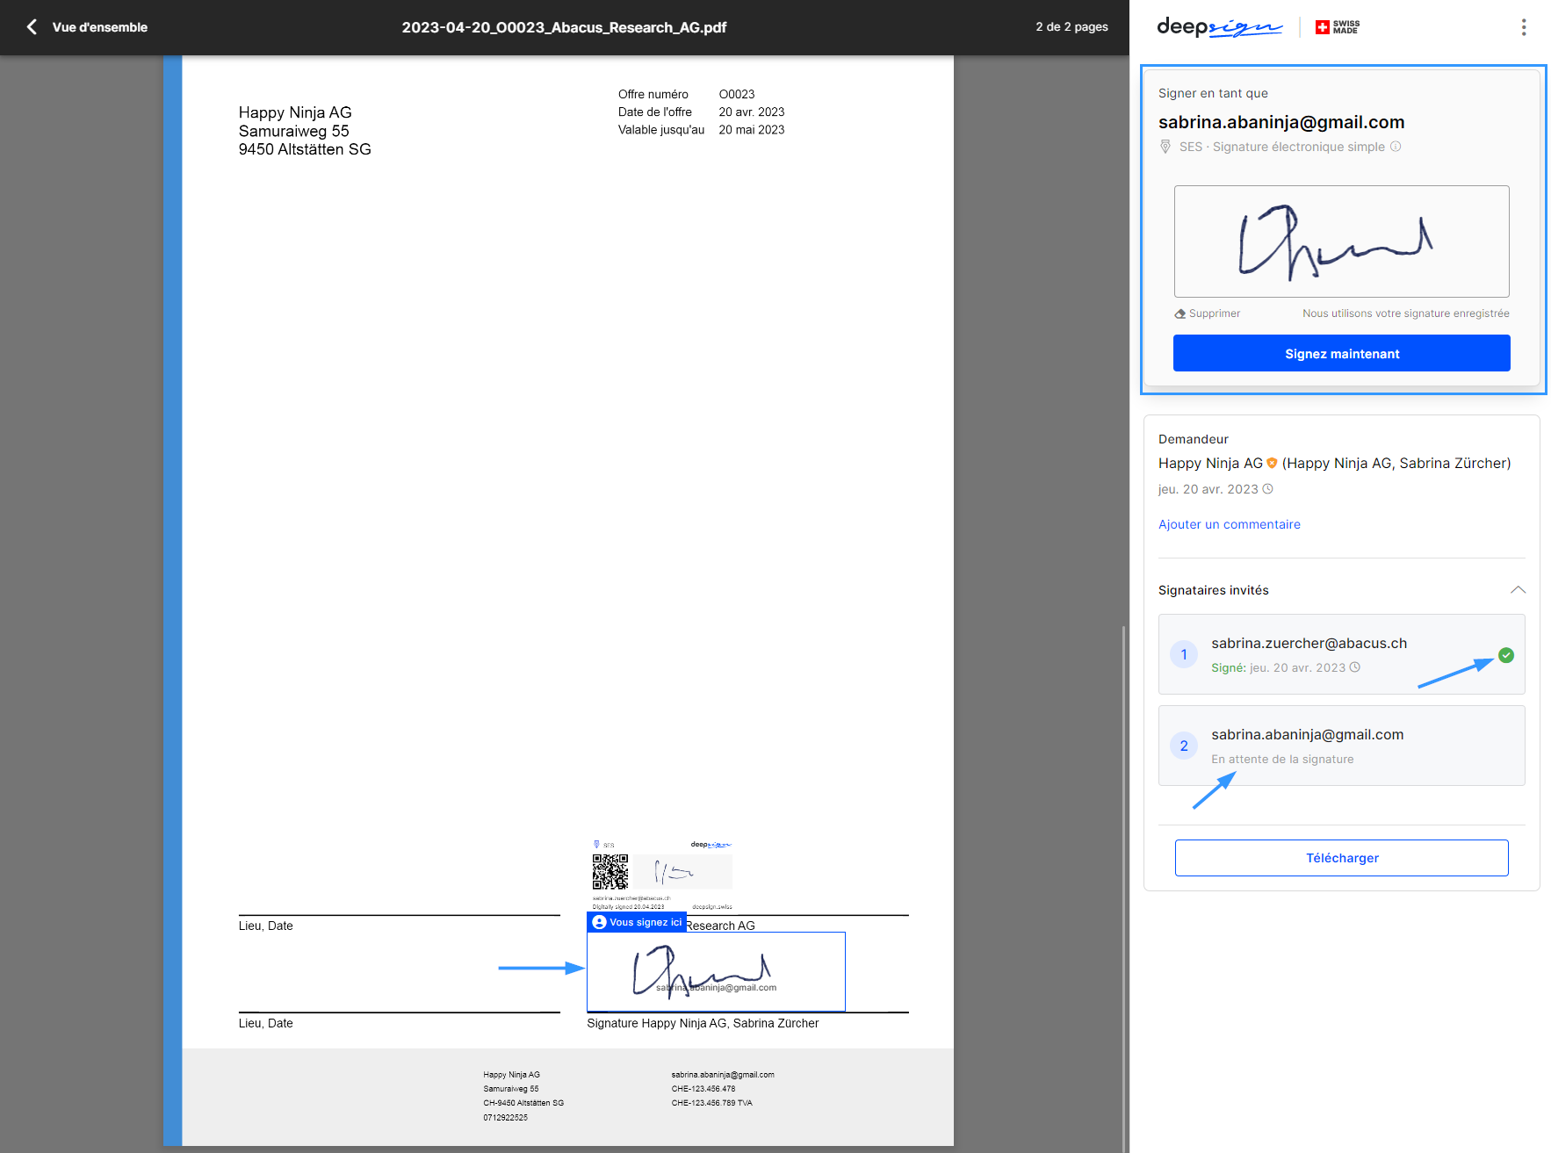Image resolution: width=1551 pixels, height=1153 pixels.
Task: Go back to Vue d'ensemble
Action: point(99,27)
